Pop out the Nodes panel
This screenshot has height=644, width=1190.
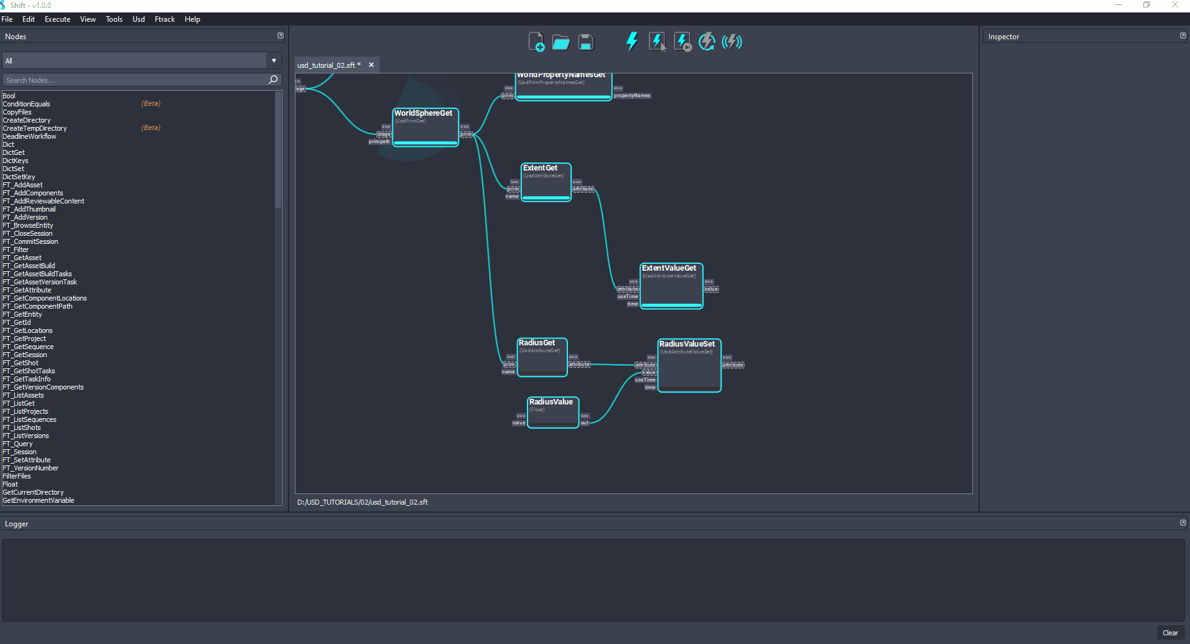pyautogui.click(x=280, y=35)
